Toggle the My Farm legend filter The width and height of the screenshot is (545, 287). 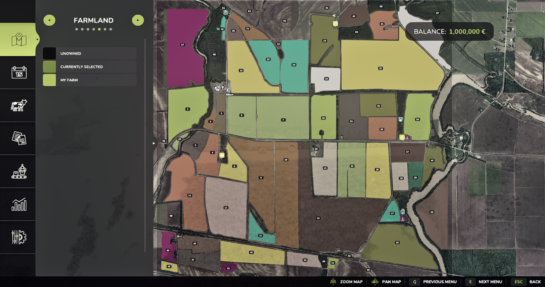click(x=89, y=80)
